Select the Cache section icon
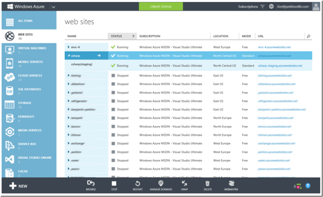This screenshot has width=323, height=197. [9, 173]
